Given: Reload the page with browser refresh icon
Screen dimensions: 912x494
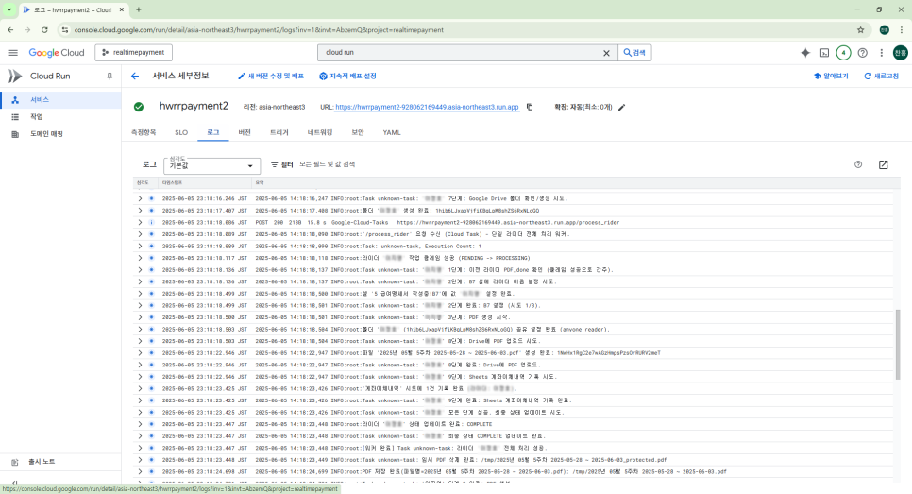Looking at the screenshot, I should [x=44, y=29].
